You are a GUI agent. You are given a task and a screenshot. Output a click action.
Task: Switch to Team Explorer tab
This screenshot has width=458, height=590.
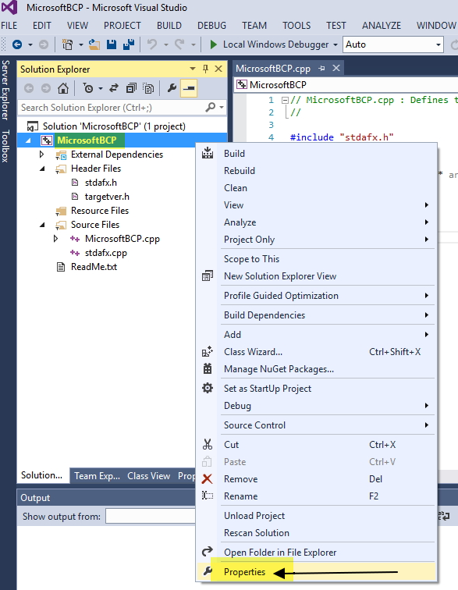(97, 476)
